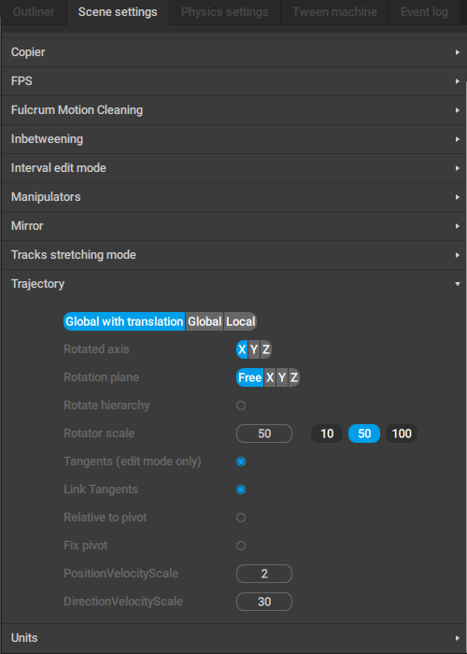The width and height of the screenshot is (467, 654).
Task: Enable the Fix pivot option
Action: (241, 546)
